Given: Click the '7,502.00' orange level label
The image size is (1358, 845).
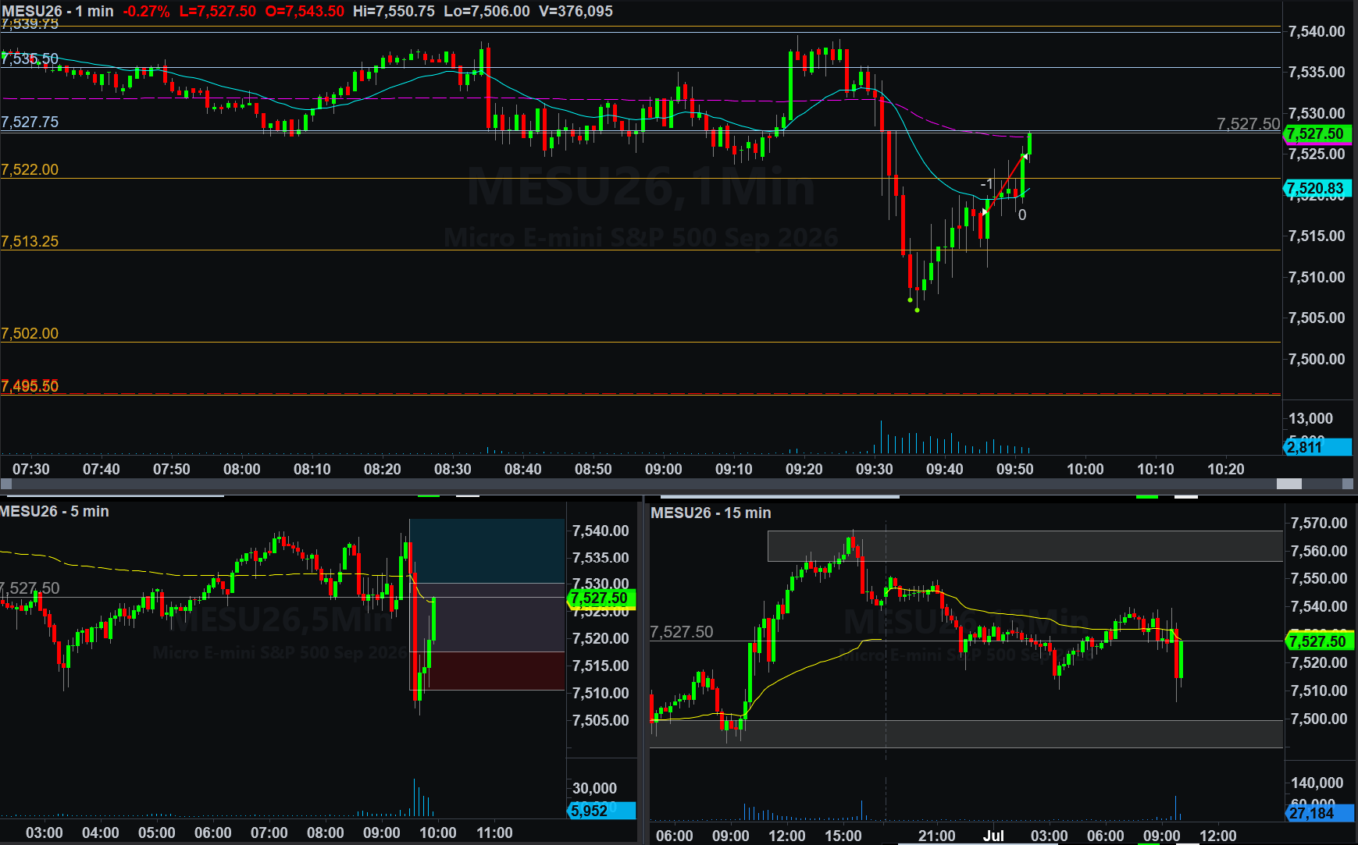Looking at the screenshot, I should tap(30, 333).
